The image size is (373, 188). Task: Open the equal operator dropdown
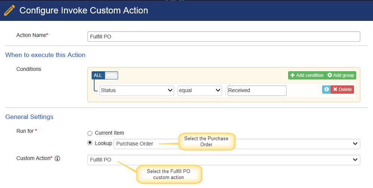click(200, 90)
